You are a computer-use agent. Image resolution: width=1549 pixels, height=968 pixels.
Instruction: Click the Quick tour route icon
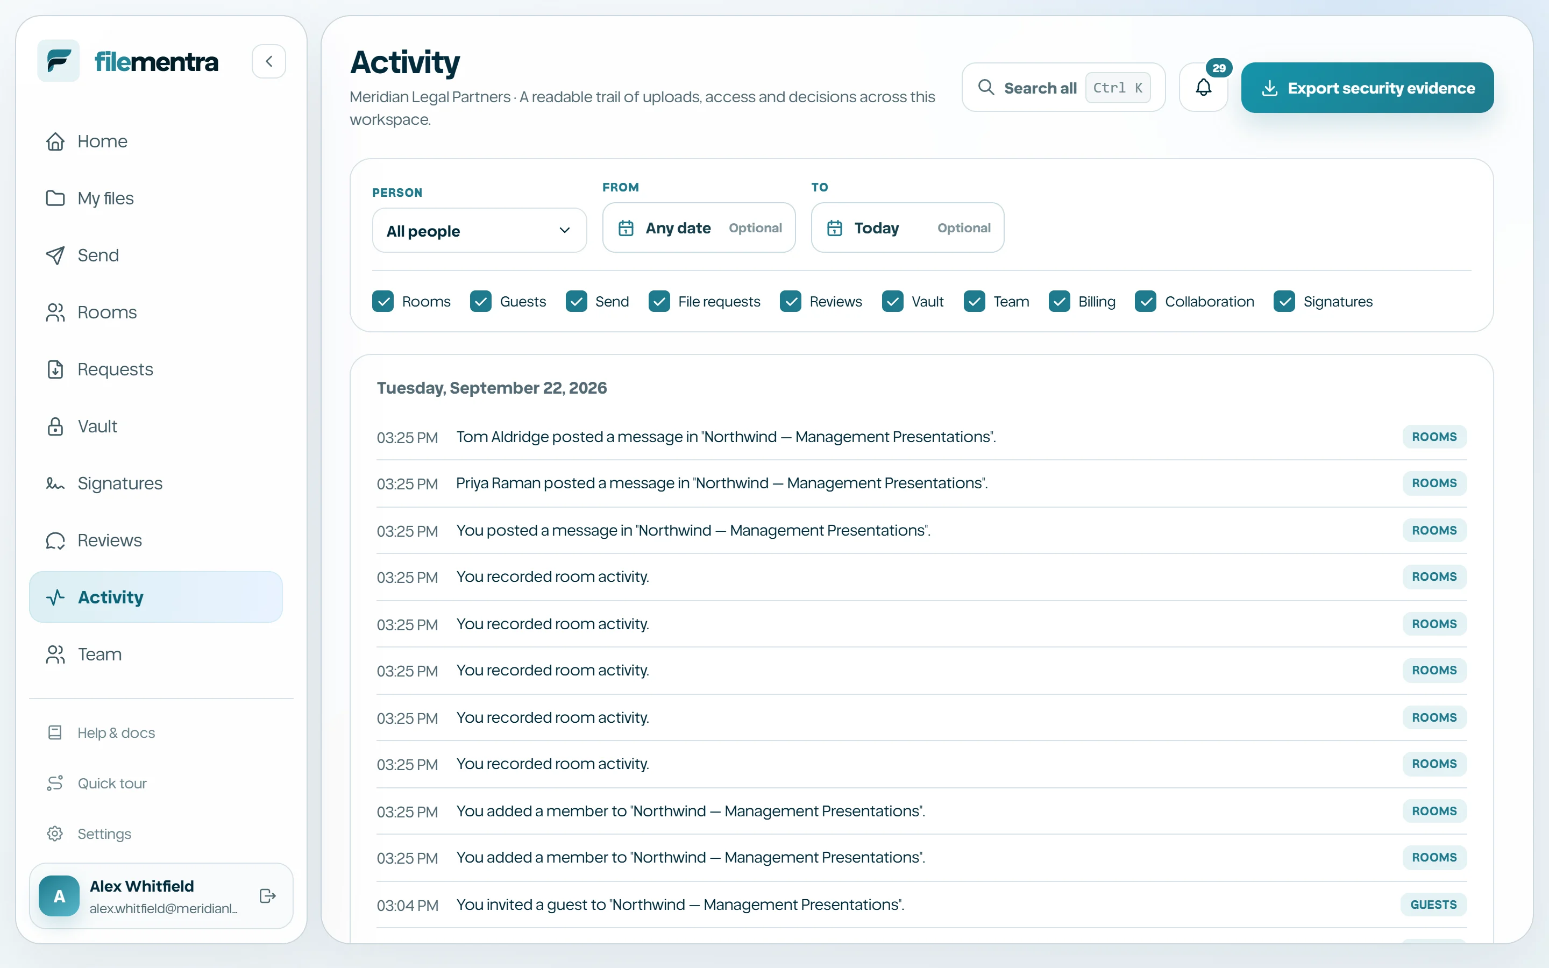click(55, 783)
